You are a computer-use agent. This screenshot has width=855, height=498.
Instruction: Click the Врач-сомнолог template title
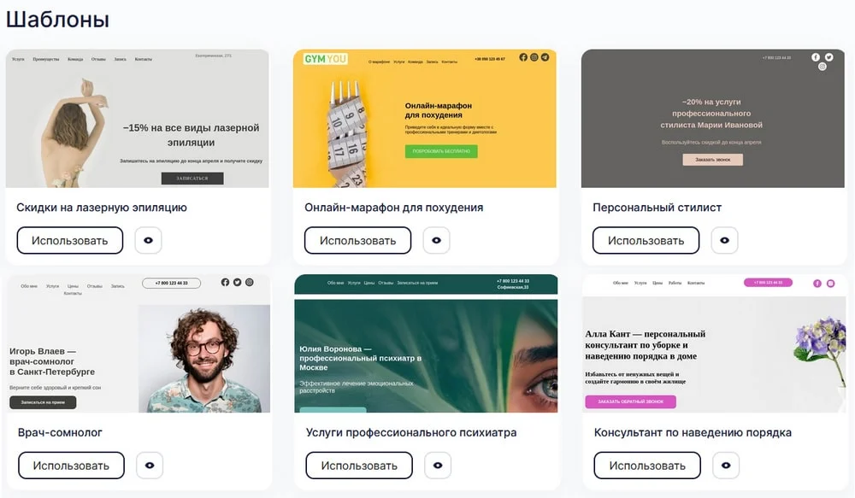60,432
